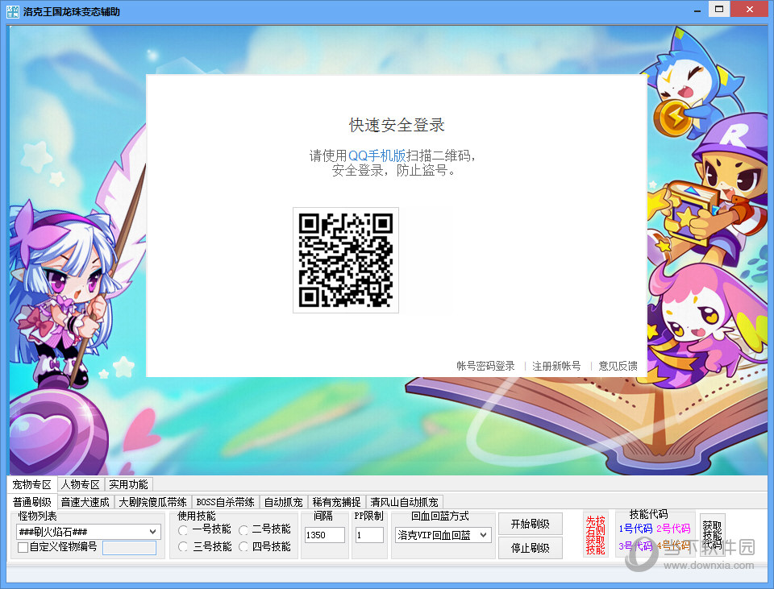774x589 pixels.
Task: Click the app icon in the title bar
Action: 13,11
